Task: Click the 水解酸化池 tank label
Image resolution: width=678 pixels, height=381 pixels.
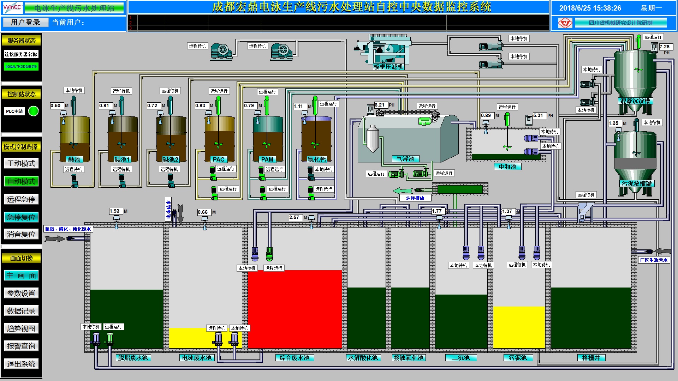Action: coord(363,358)
